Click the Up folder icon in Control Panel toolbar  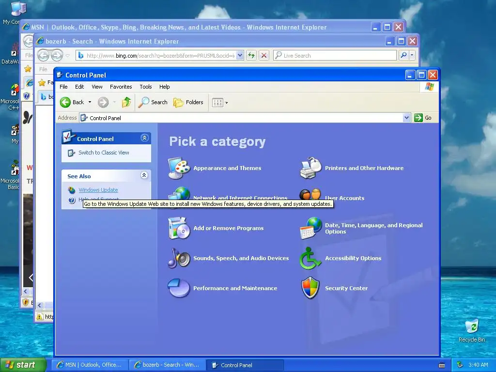126,102
